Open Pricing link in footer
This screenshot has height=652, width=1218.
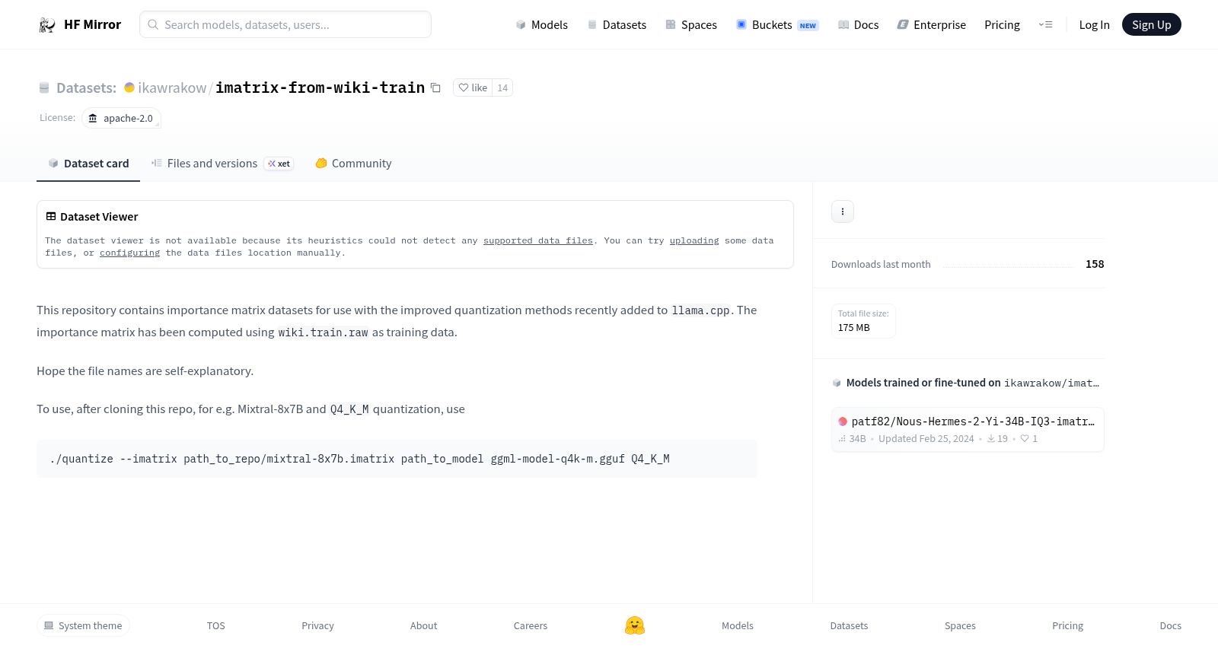(1067, 626)
